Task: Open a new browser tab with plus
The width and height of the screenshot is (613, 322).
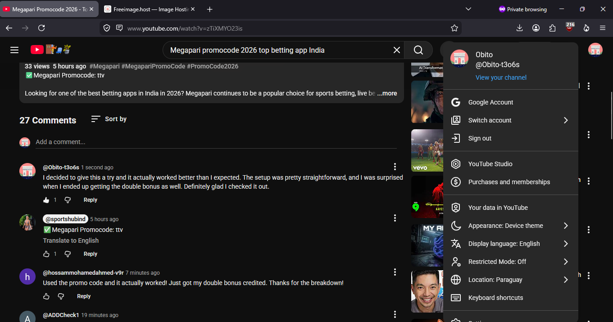Action: click(209, 9)
